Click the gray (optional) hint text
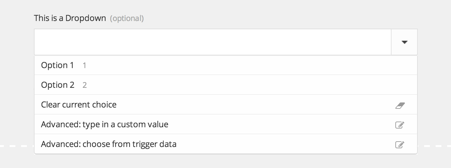Image resolution: width=451 pixels, height=168 pixels. pos(127,18)
